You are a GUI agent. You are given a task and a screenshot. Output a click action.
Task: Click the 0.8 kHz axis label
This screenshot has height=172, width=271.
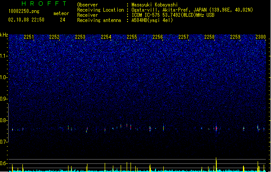(4, 120)
